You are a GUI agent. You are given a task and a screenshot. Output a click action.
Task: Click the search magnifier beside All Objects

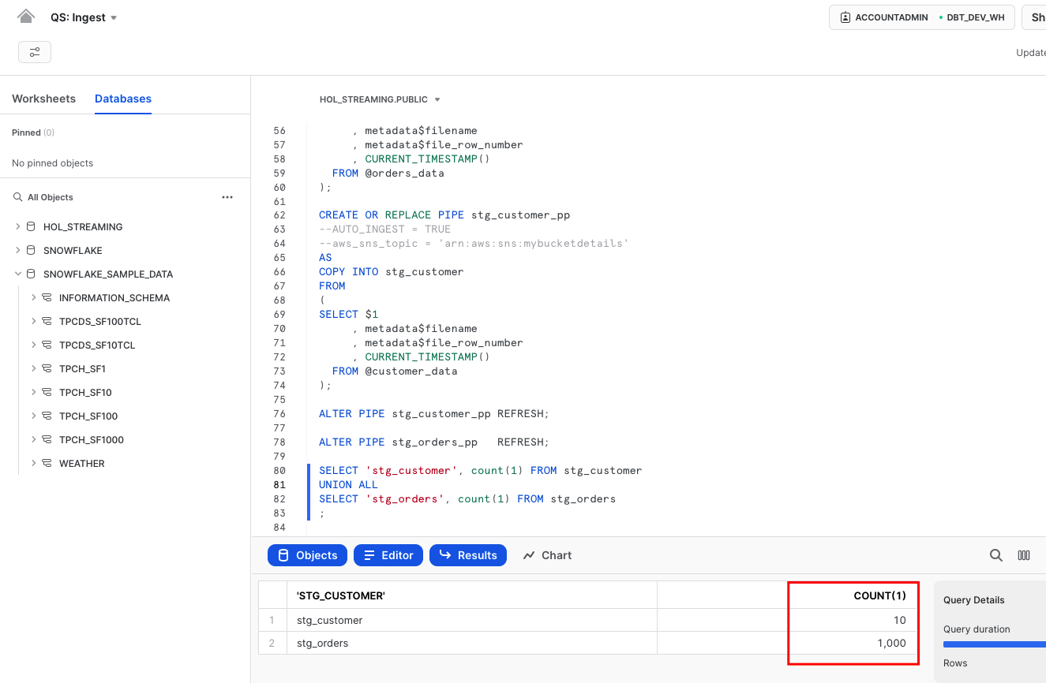pyautogui.click(x=17, y=197)
